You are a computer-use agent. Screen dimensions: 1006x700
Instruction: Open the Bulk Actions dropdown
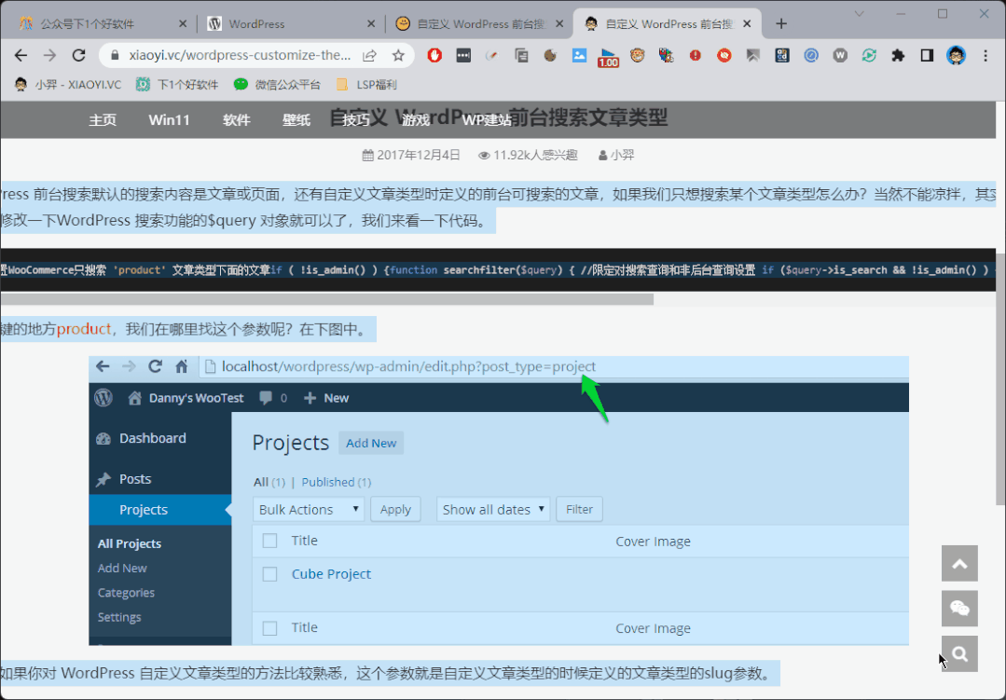309,509
